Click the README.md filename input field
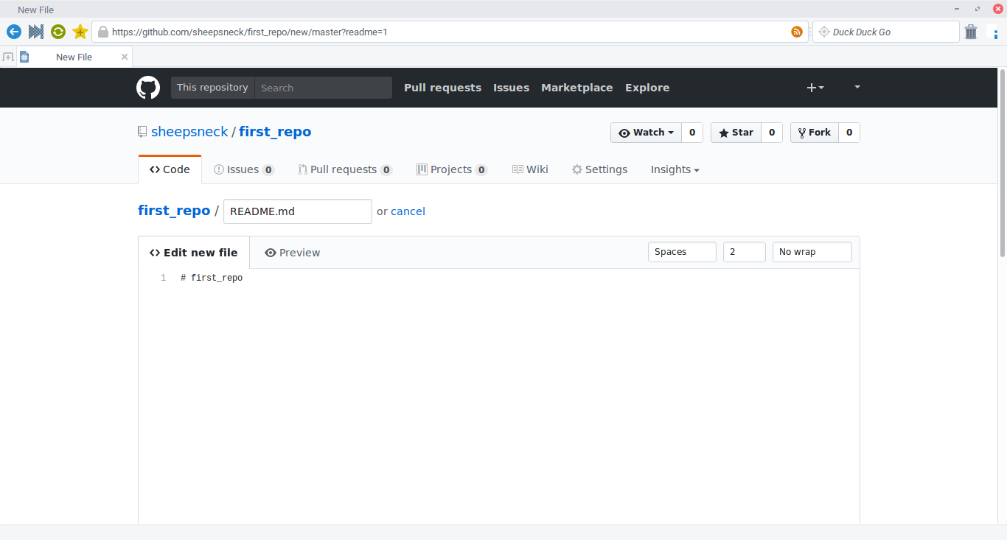The height and width of the screenshot is (540, 1007). pos(297,211)
